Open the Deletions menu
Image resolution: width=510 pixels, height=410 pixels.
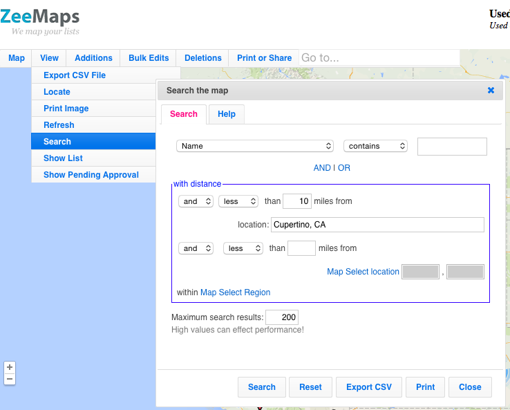point(203,58)
